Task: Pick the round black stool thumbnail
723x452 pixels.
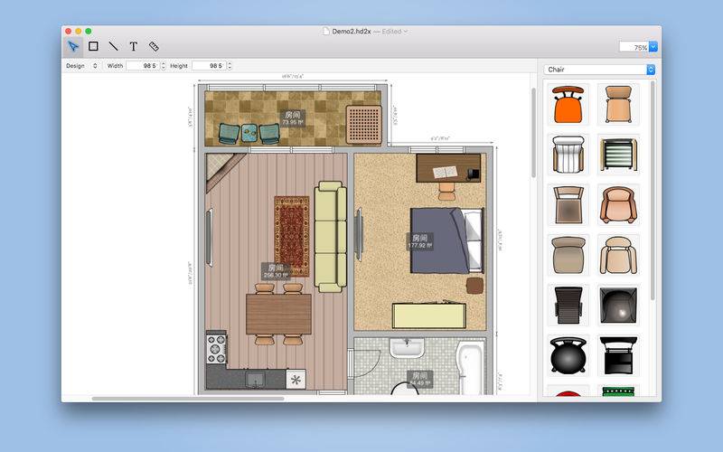Action: [568, 355]
